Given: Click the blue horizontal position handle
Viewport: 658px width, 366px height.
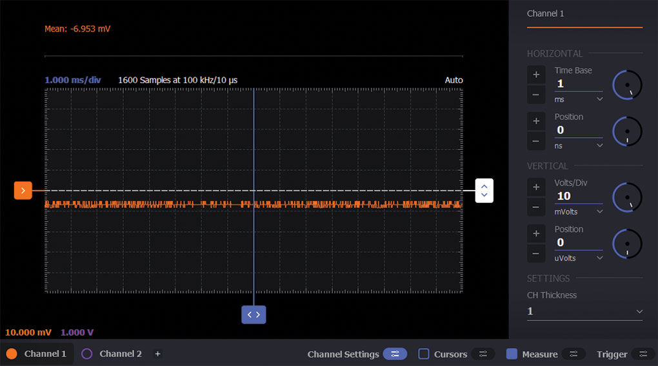Looking at the screenshot, I should (254, 314).
